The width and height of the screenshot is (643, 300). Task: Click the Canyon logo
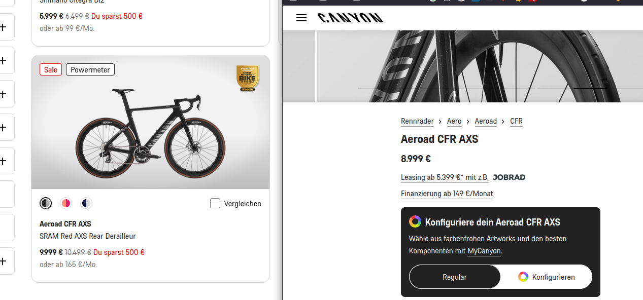(350, 18)
